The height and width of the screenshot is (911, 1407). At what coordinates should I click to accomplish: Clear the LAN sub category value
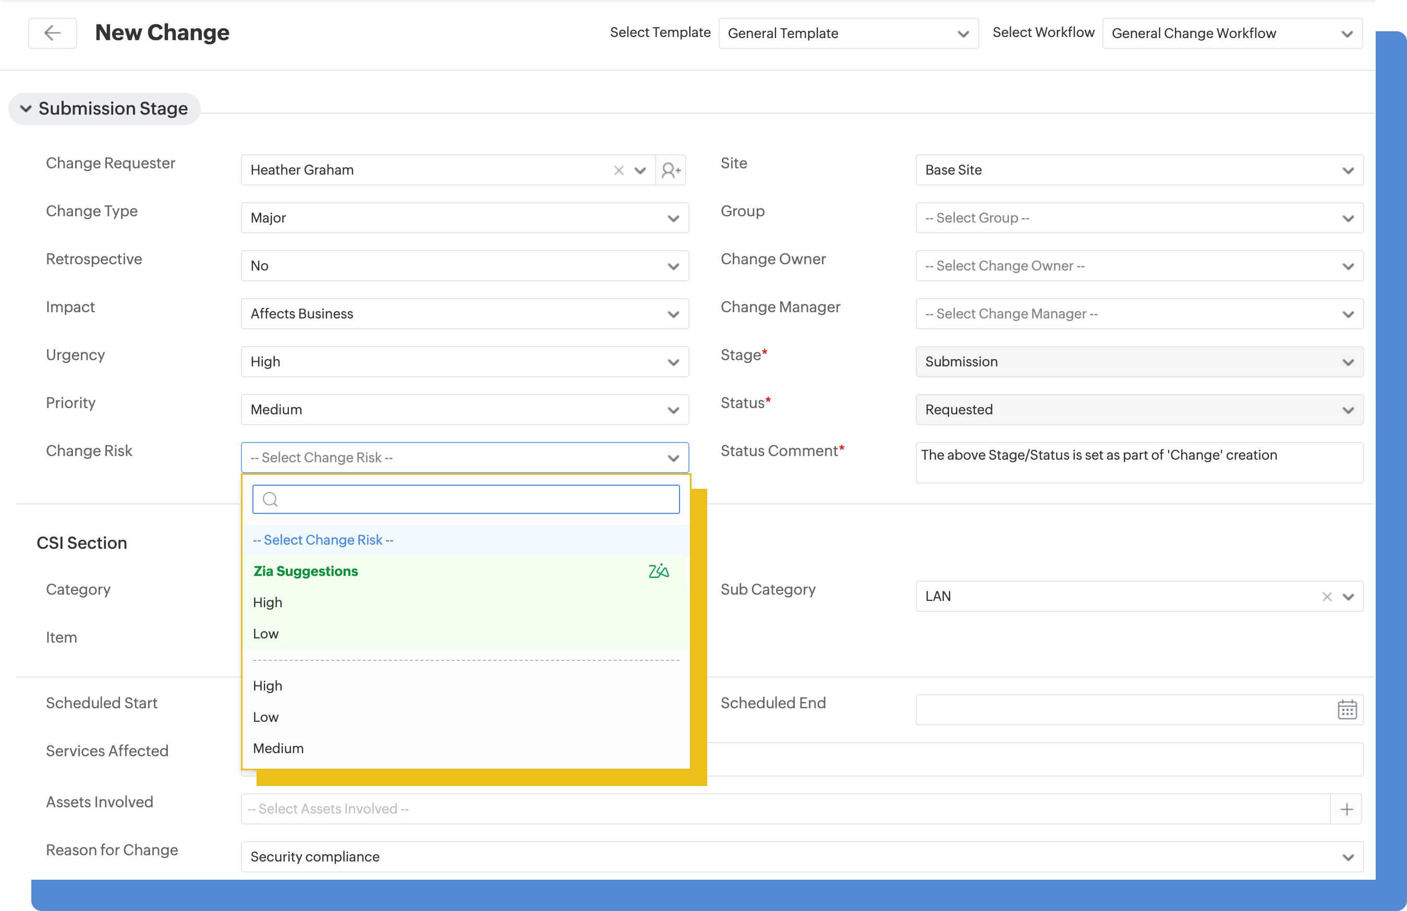tap(1327, 597)
